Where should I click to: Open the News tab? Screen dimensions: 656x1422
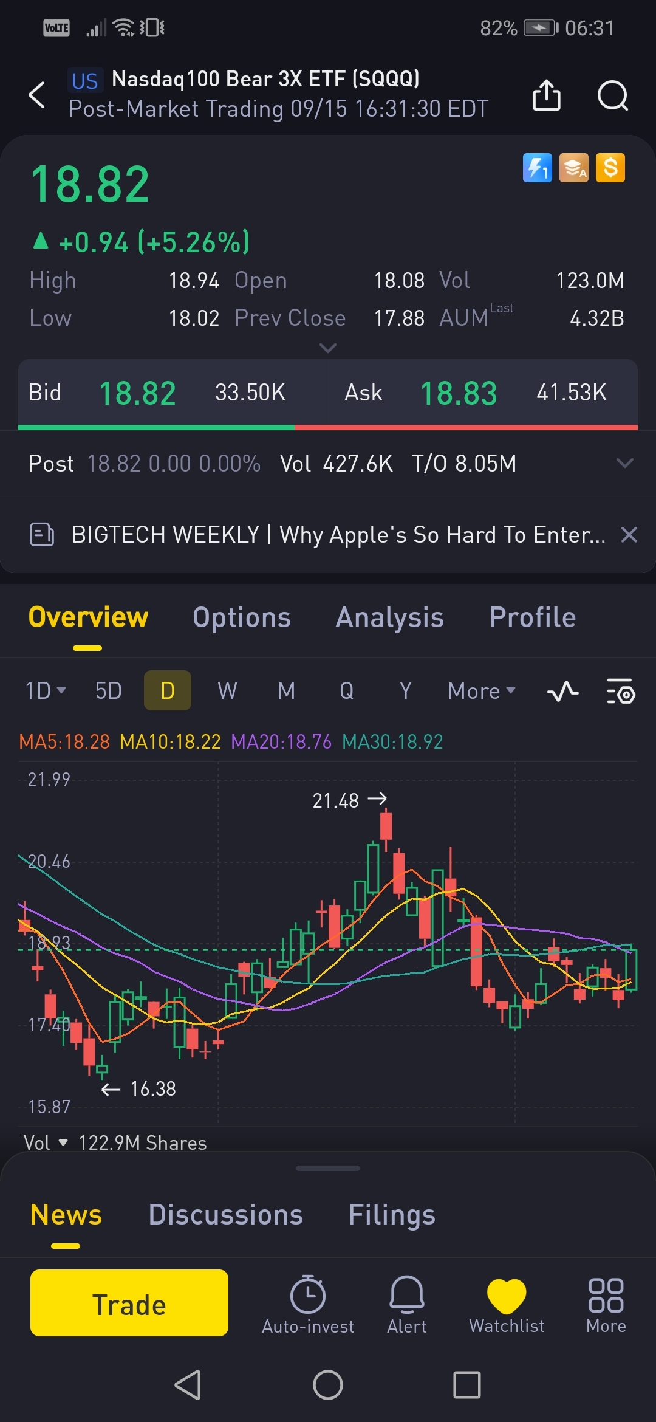pyautogui.click(x=66, y=1215)
